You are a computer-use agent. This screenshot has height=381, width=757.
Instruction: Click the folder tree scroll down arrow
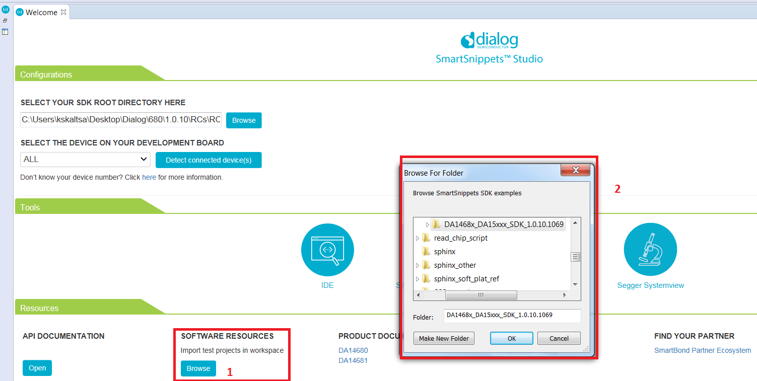576,285
